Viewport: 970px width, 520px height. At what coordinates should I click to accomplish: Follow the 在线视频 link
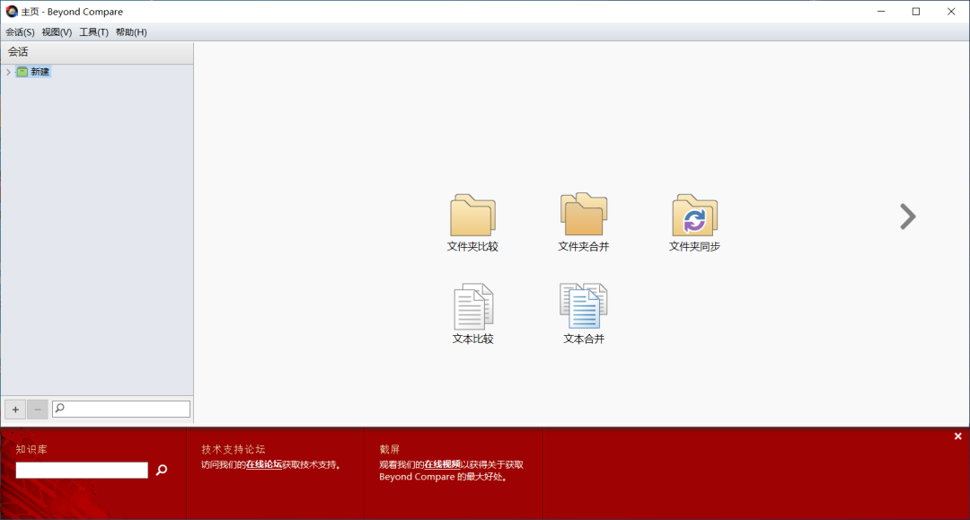click(442, 464)
